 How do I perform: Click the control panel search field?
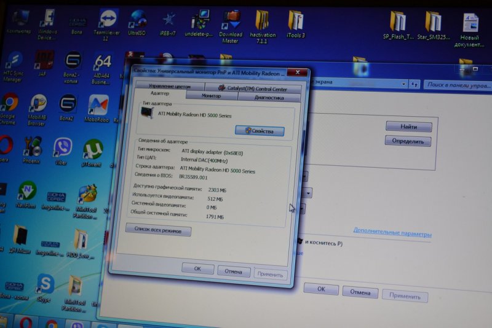click(455, 85)
